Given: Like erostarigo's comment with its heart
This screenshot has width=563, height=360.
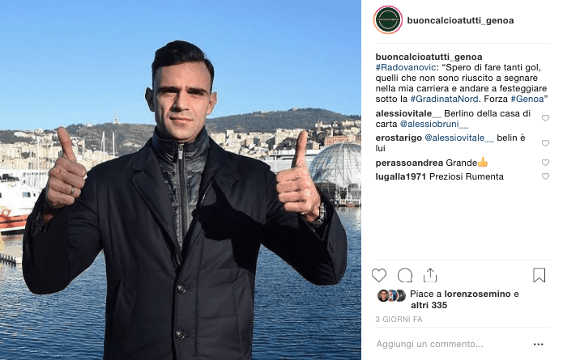Looking at the screenshot, I should pos(545,143).
